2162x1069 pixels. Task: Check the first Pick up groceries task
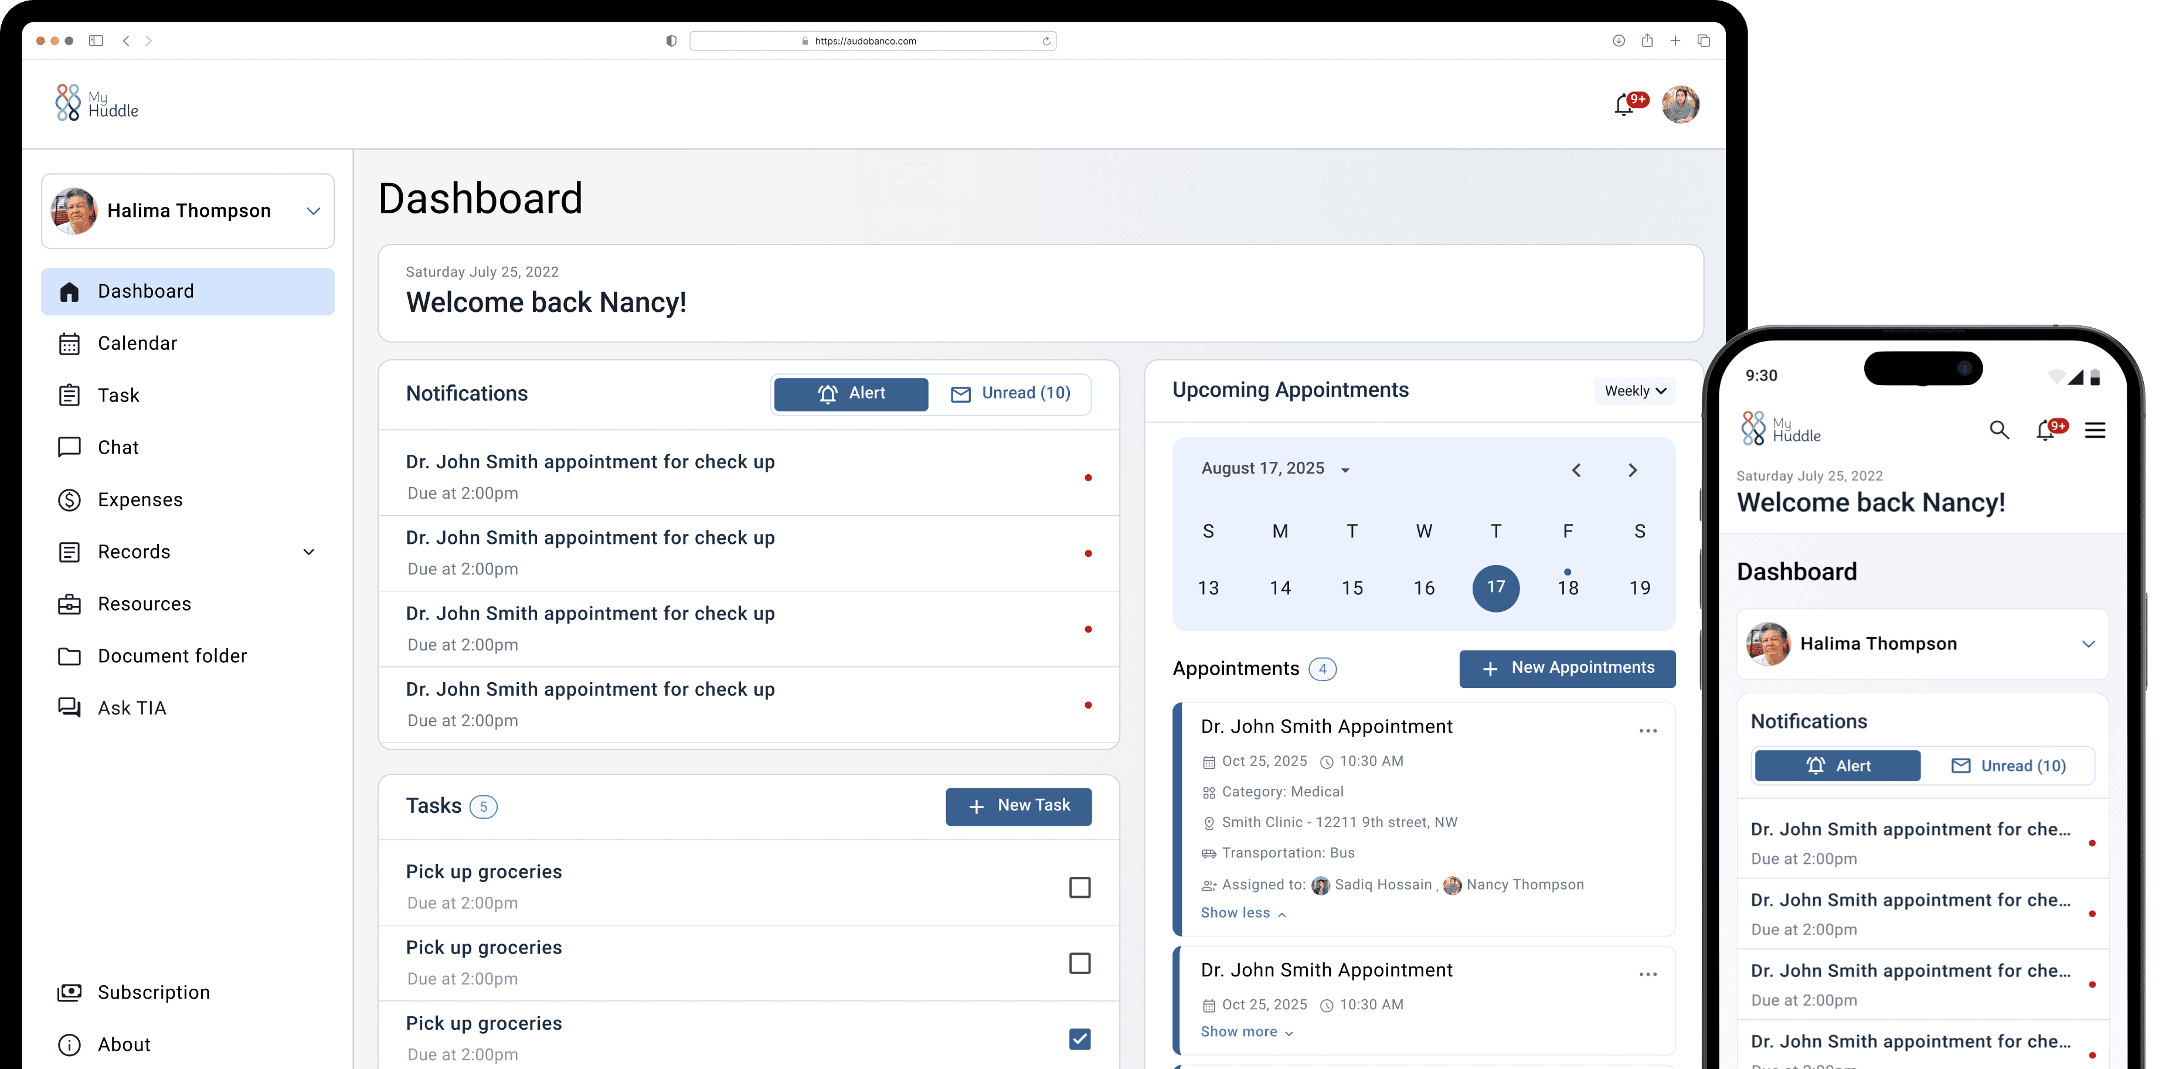point(1079,887)
